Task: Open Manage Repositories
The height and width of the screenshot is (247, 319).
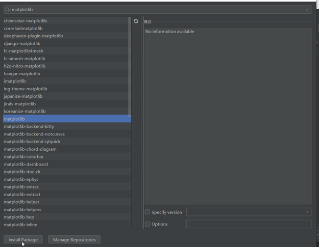Action: coord(74,239)
